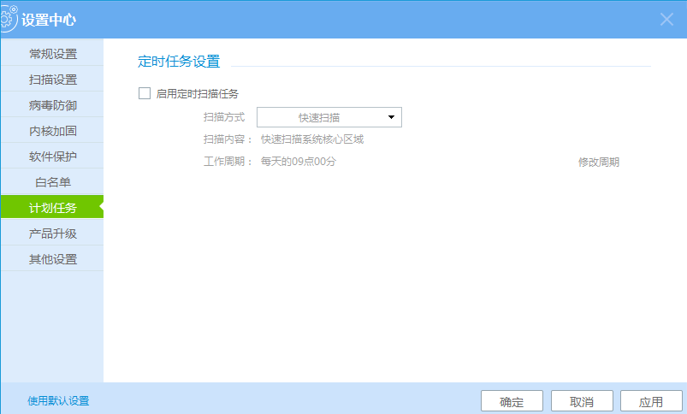This screenshot has width=687, height=414.
Task: Switch to the 其他设置 tab
Action: click(x=52, y=259)
